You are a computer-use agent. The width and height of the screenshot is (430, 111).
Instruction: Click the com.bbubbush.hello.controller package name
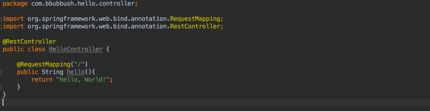83,4
